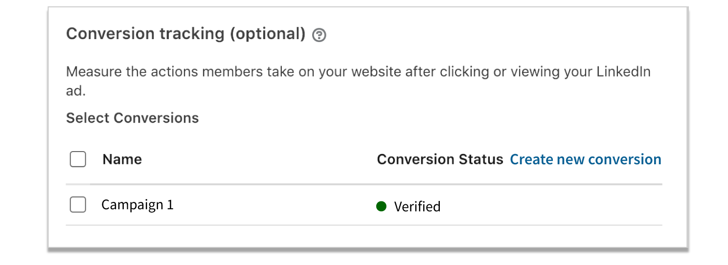This screenshot has width=728, height=265.
Task: Sort by the Conversion Status column header
Action: pos(440,159)
